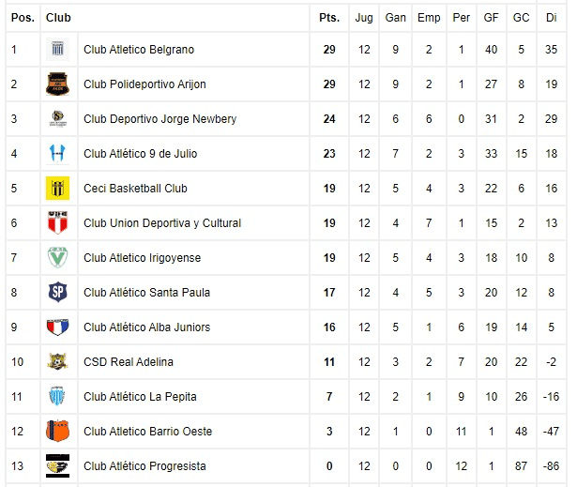Click the Pts. column header

click(x=329, y=18)
